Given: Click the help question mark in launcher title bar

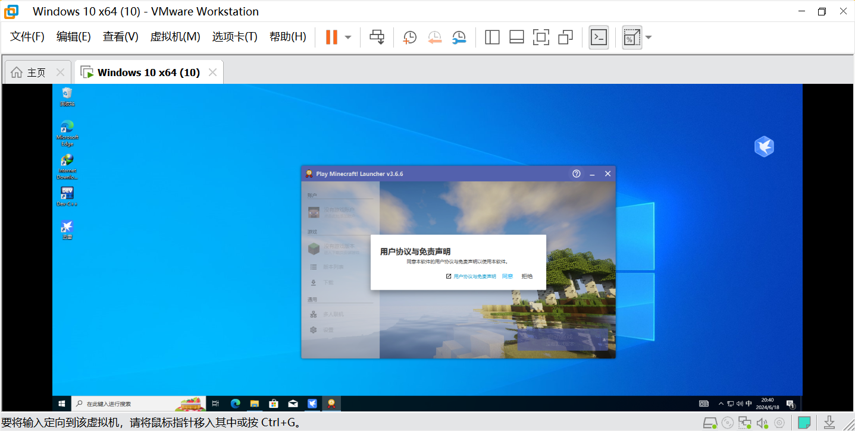Looking at the screenshot, I should tap(576, 174).
